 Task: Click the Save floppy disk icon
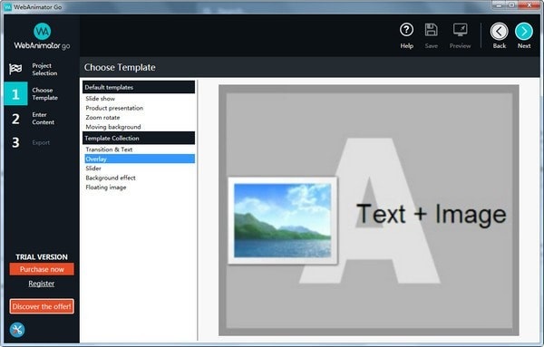(x=432, y=30)
